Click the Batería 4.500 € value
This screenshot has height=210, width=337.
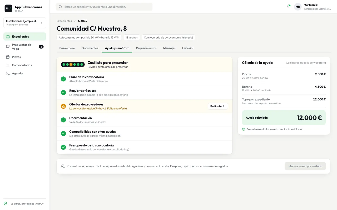(320, 87)
